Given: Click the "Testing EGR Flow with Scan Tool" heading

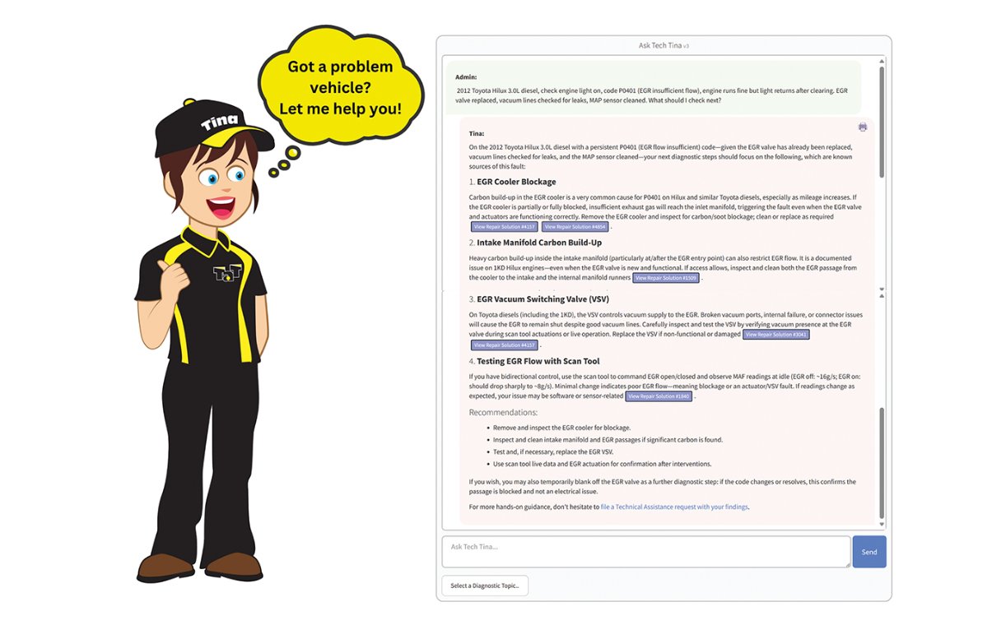Looking at the screenshot, I should pyautogui.click(x=538, y=361).
